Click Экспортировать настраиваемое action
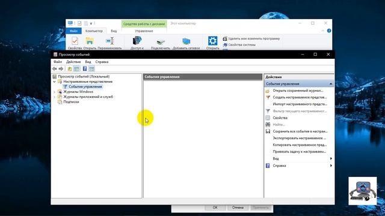 300,138
